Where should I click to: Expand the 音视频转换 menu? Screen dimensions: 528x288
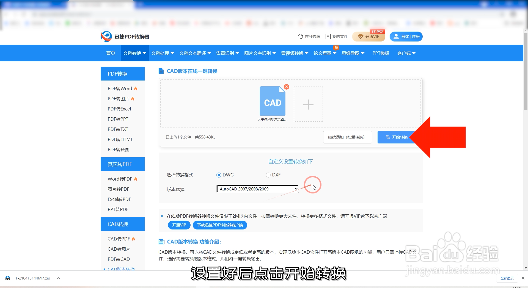click(295, 53)
